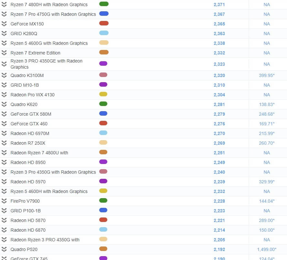The image size is (287, 260).
Task: Open the Radeon HD 5870 link
Action: (x=28, y=220)
